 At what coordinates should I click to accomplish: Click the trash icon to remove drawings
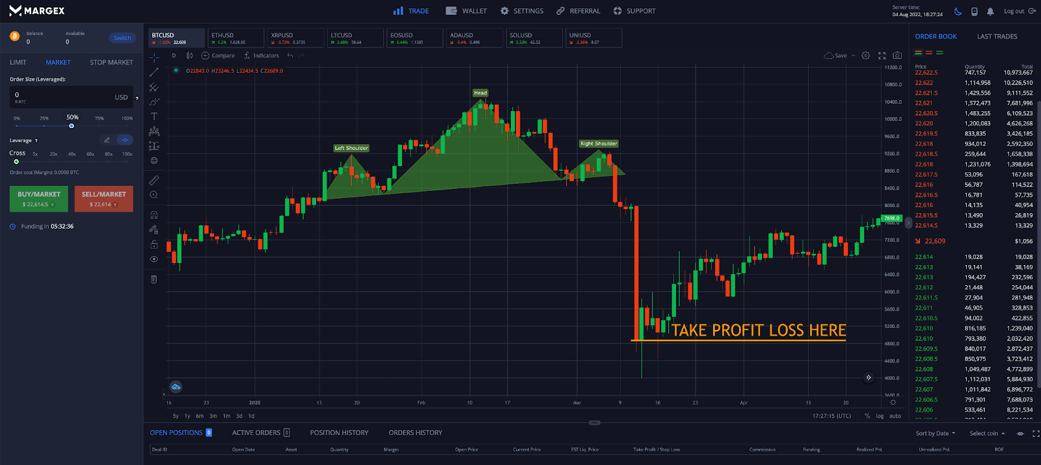[x=154, y=279]
